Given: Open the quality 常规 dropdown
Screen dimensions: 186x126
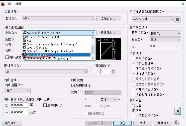Looking at the screenshot, I should coord(165,40).
